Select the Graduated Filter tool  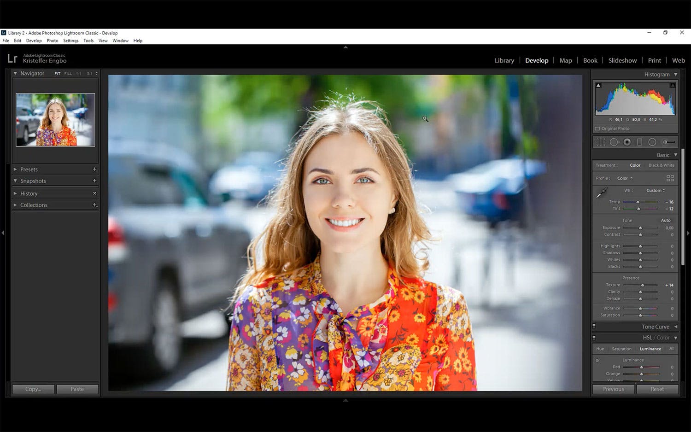tap(639, 142)
